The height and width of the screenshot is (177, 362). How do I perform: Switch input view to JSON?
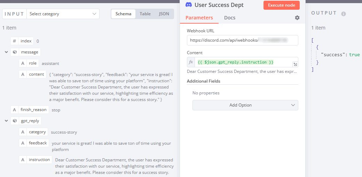tap(164, 14)
